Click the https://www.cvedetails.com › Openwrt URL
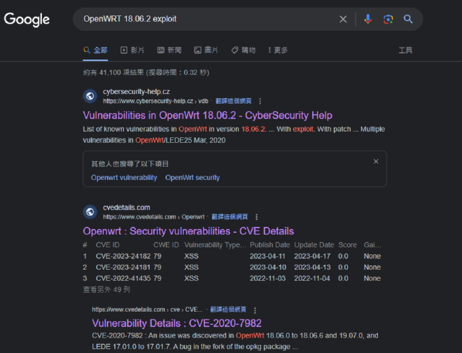This screenshot has height=353, width=462. [x=153, y=217]
